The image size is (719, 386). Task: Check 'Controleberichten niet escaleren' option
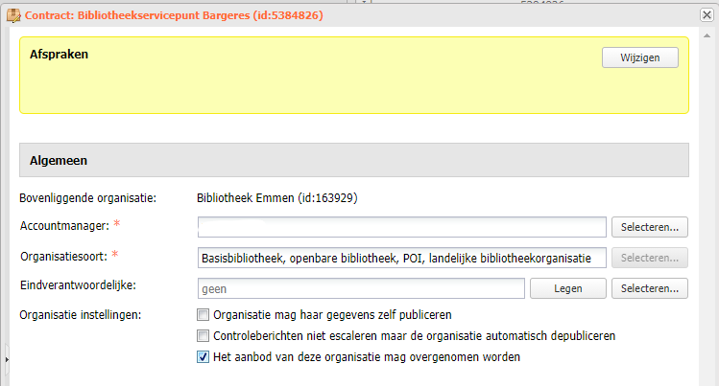point(203,335)
